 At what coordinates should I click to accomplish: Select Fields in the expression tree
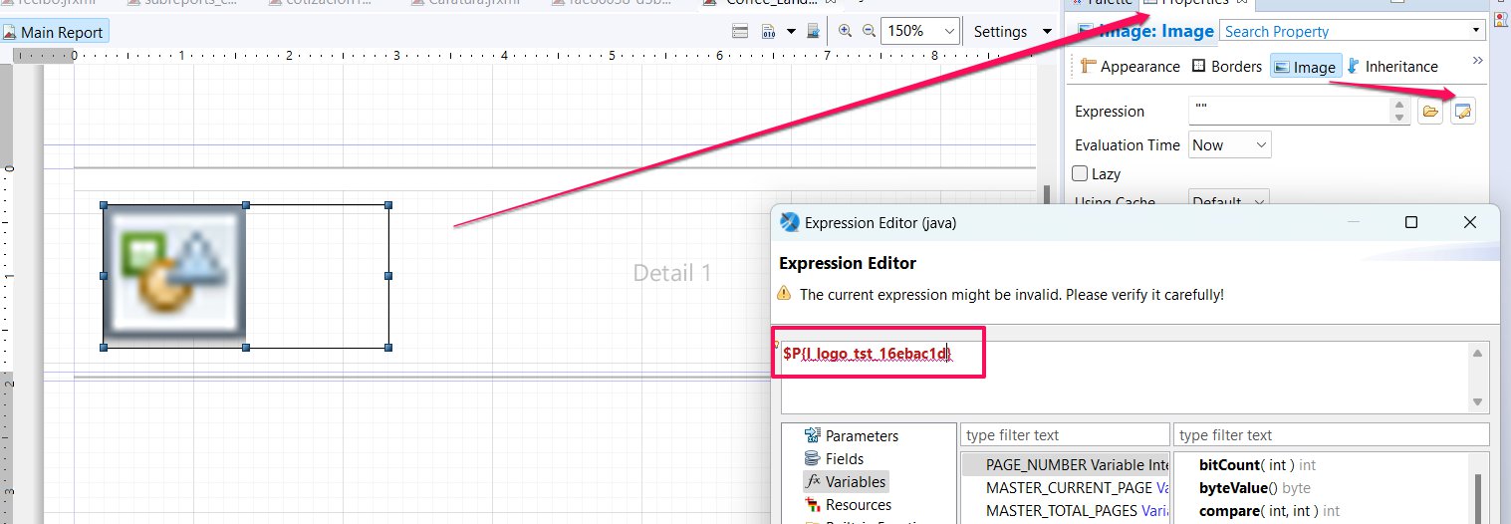[844, 459]
